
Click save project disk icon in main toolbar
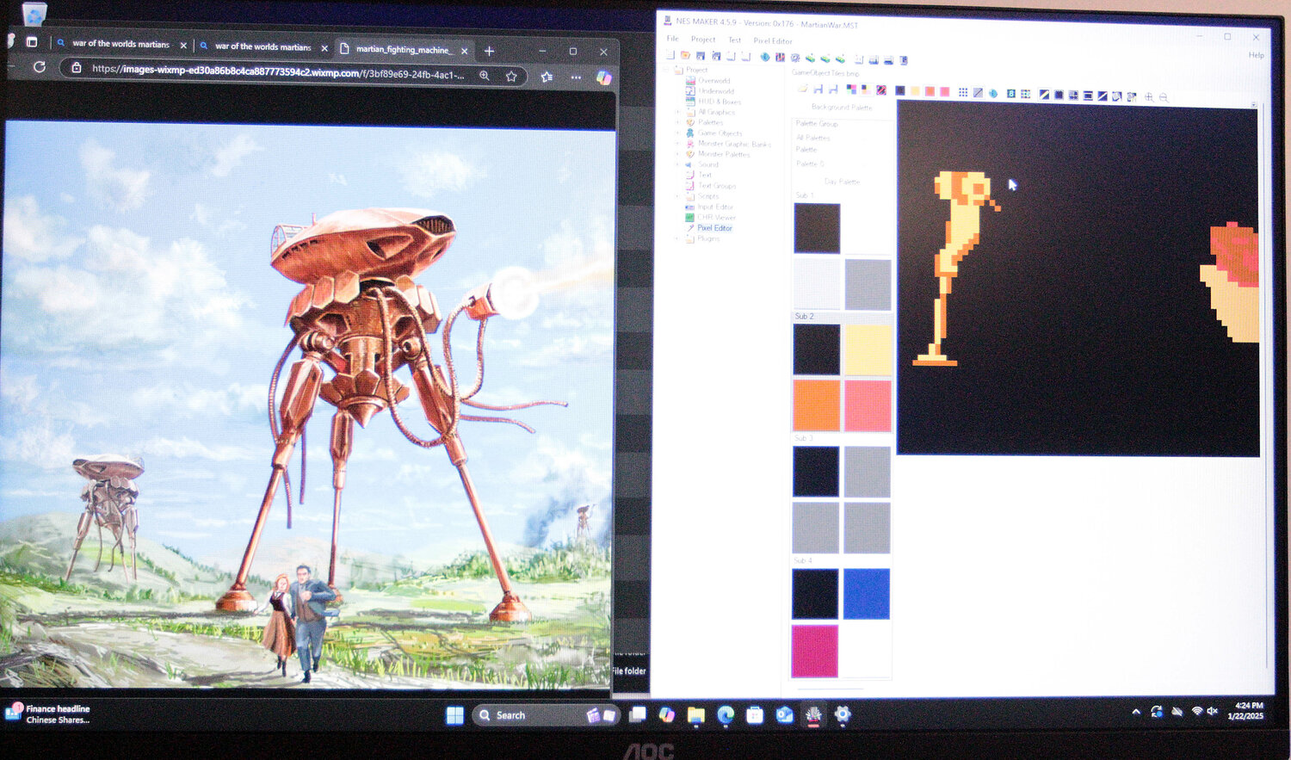[701, 56]
